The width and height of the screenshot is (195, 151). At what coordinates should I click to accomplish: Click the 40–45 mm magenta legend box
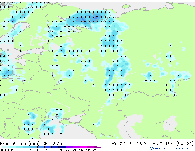(83, 147)
